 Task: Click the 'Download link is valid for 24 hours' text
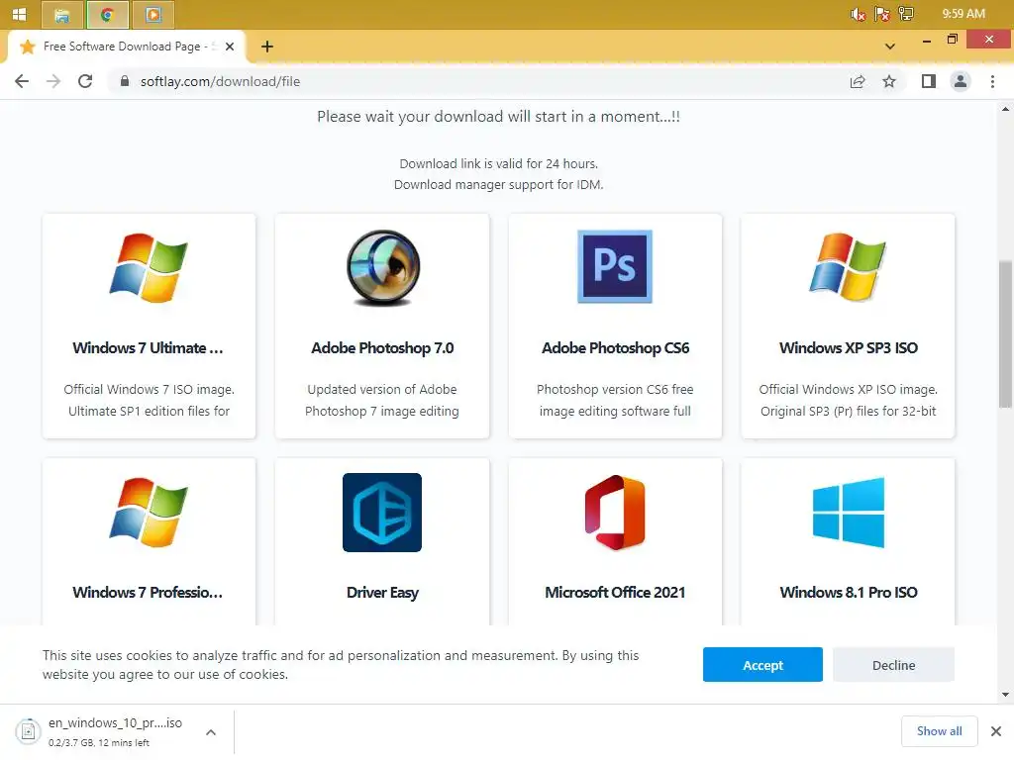pos(499,163)
